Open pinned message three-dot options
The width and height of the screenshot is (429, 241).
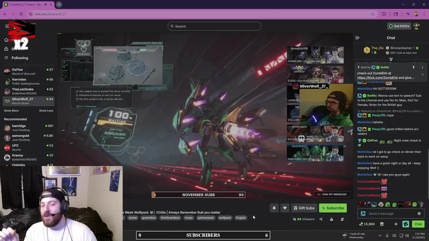(422, 67)
